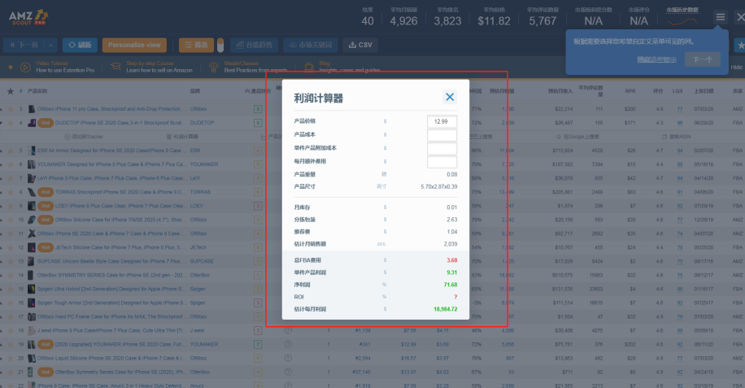Open the 筛选 filter button
Image resolution: width=745 pixels, height=388 pixels.
tap(196, 45)
